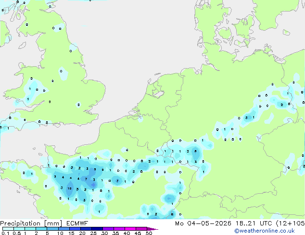Click the '18..21 UTC' time label
The width and height of the screenshot is (305, 235).
coord(254,223)
